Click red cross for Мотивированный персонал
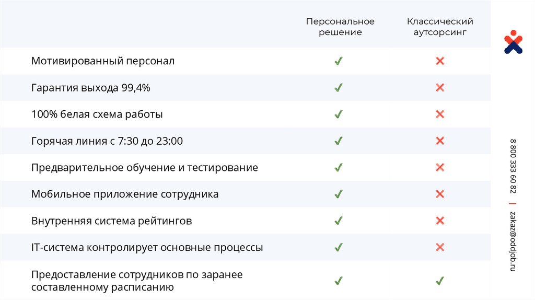The image size is (535, 300). [x=440, y=61]
